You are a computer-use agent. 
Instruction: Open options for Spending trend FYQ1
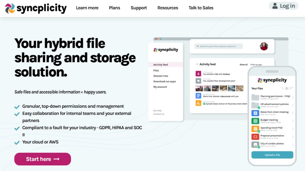coord(293,129)
